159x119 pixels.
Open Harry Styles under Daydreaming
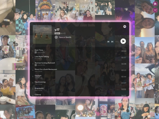(x=38, y=84)
